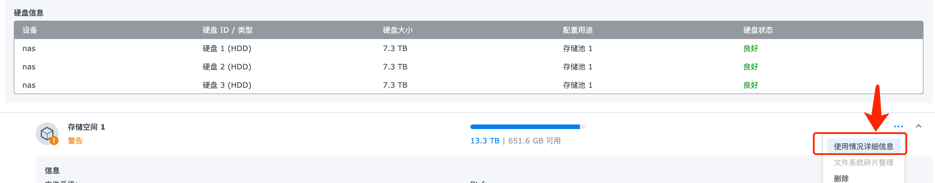
Task: Click the 存储空间 1 title
Action: pos(86,127)
